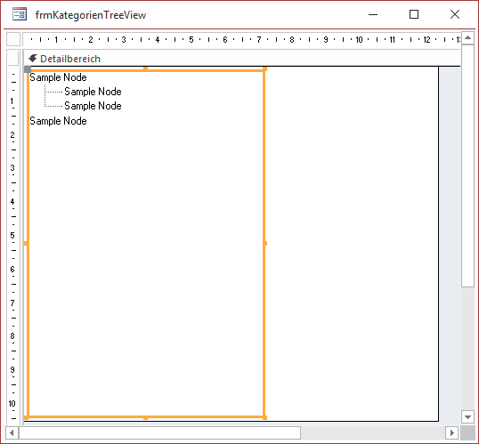Close the frmKategorienTreeView window
Viewport: 479px width, 444px height.
[x=455, y=14]
